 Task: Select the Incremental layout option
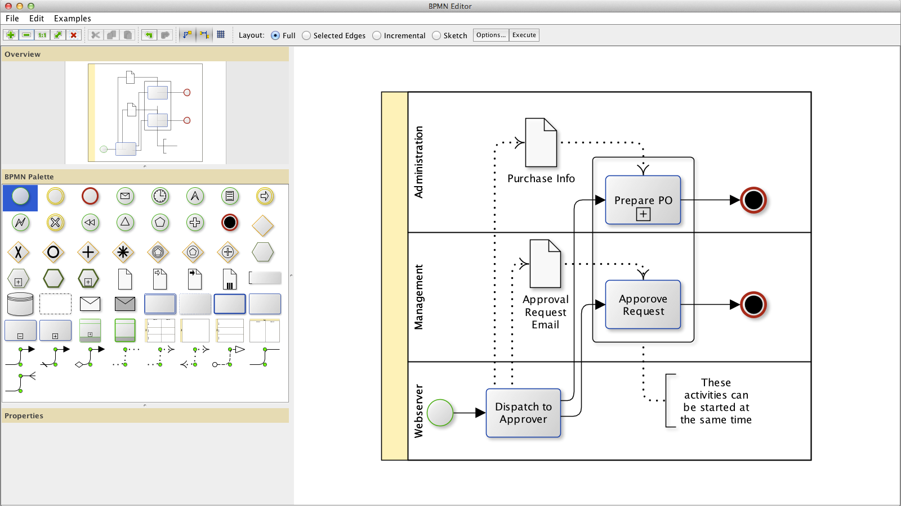(377, 35)
